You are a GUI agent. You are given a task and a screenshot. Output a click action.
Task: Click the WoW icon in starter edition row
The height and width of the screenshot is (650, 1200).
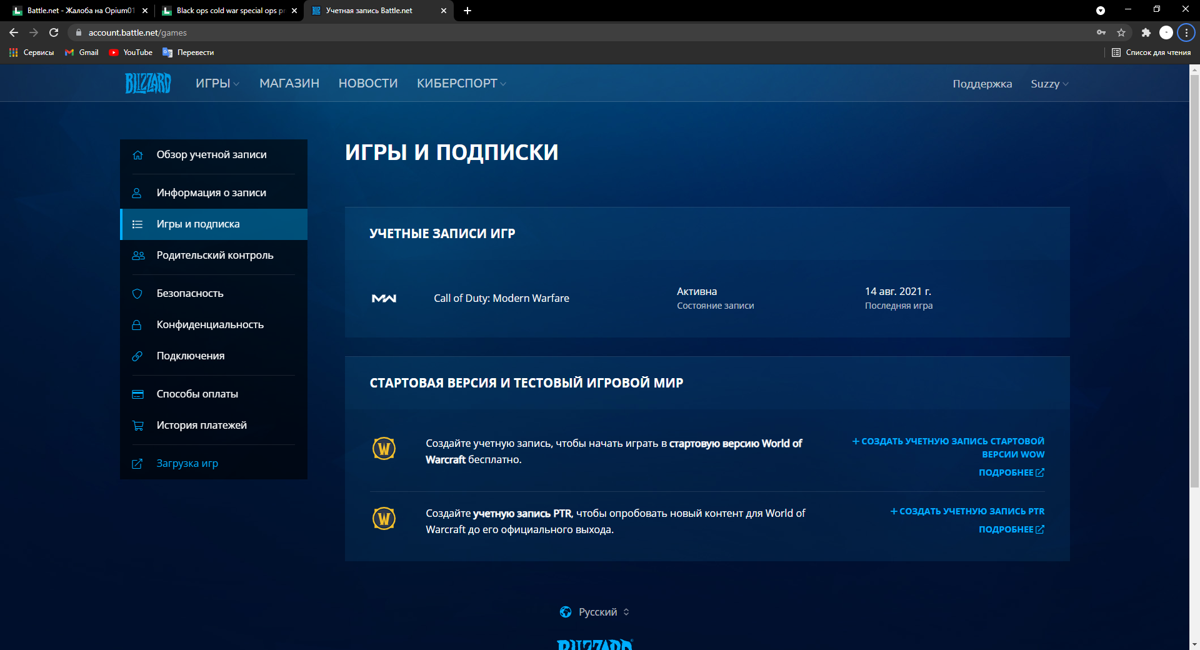click(384, 448)
